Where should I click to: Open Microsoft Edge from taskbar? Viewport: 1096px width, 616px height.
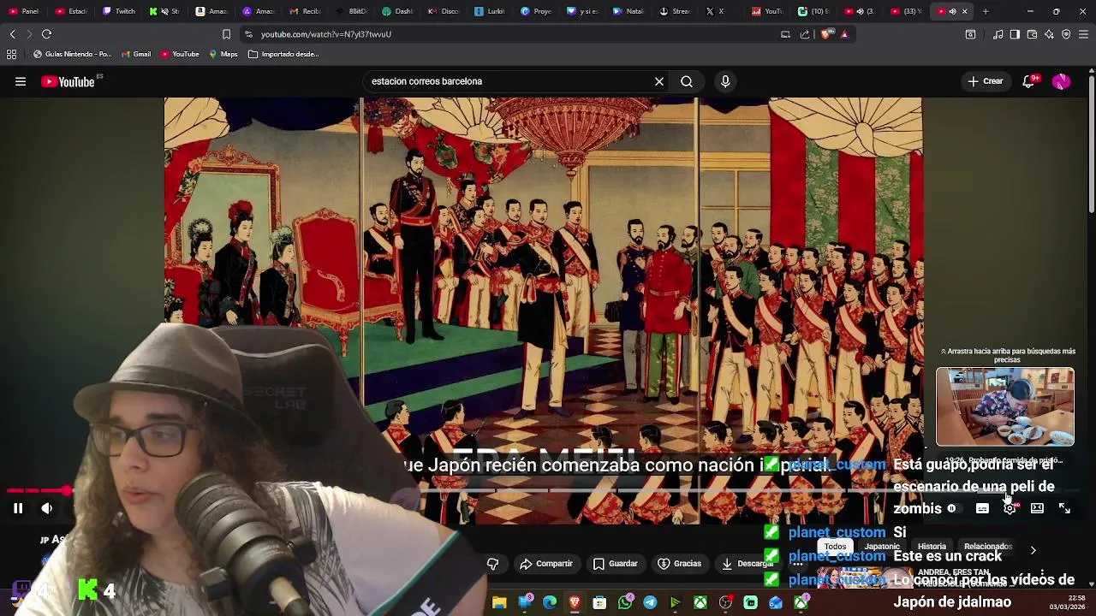(x=550, y=603)
